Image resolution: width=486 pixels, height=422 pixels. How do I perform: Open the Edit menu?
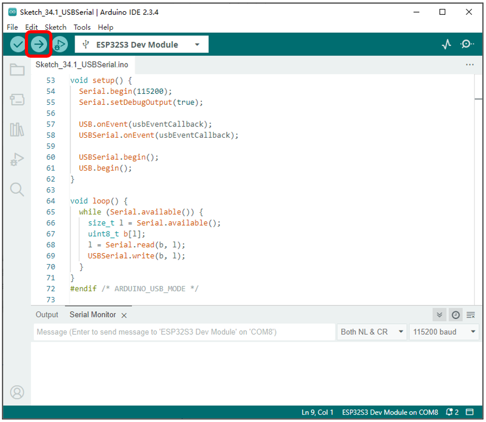click(x=31, y=28)
